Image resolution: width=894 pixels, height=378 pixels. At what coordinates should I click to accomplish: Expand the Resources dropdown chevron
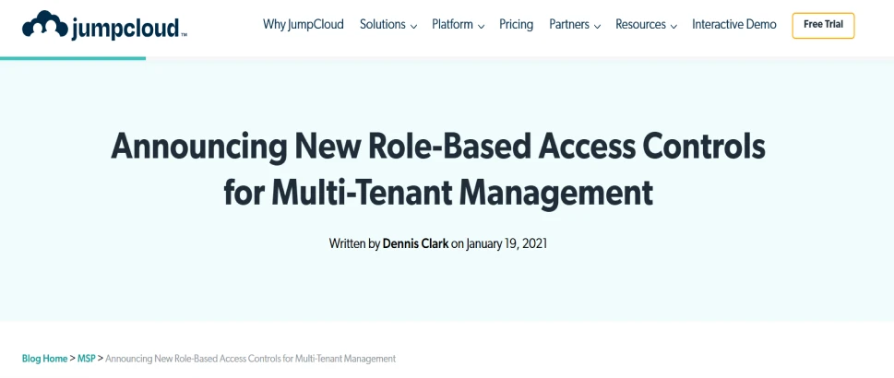coord(673,26)
